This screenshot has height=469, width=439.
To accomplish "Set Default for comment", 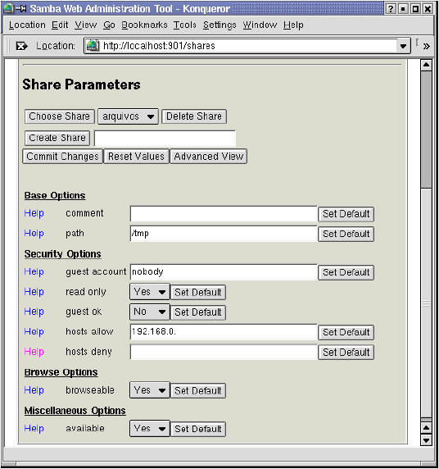I will pos(346,214).
